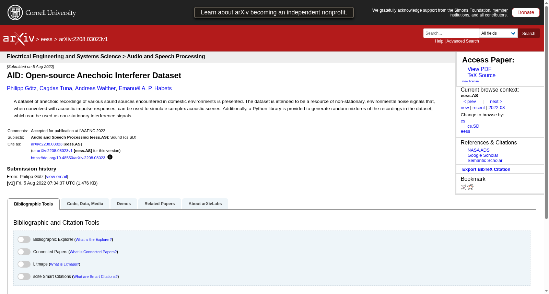Image resolution: width=549 pixels, height=294 pixels.
Task: Browse by cs.SD category
Action: point(473,126)
